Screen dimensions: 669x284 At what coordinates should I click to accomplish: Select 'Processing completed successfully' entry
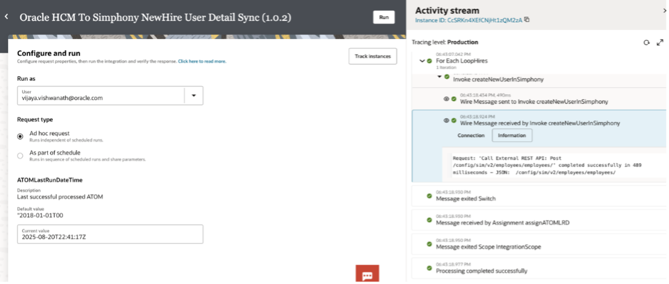pos(539,268)
